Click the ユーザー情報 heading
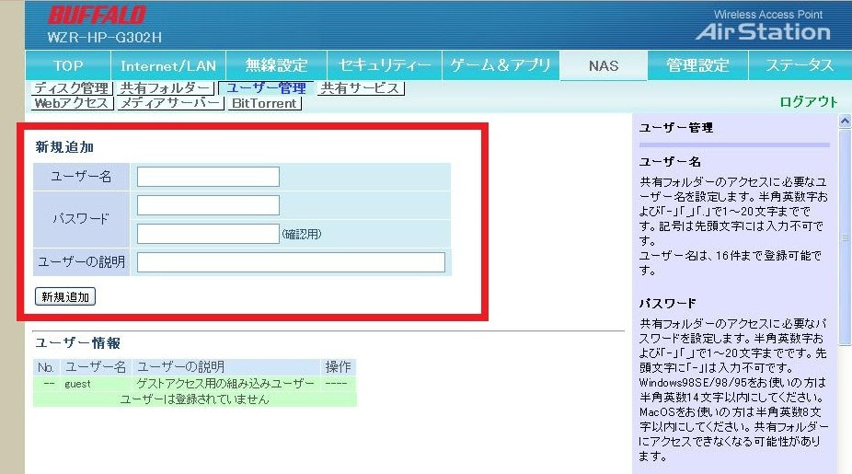This screenshot has width=852, height=474. tap(77, 343)
